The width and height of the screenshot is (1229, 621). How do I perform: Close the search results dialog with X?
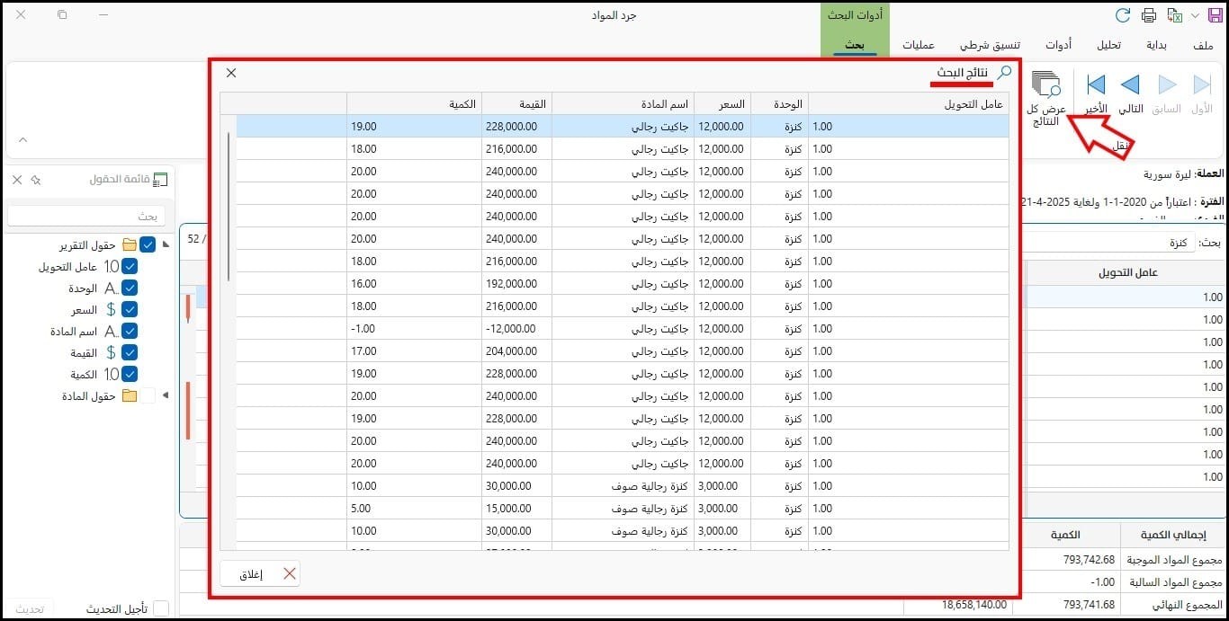coord(231,73)
